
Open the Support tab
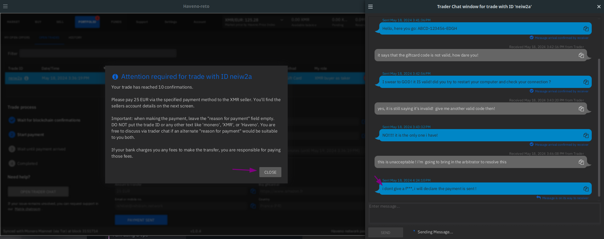pyautogui.click(x=142, y=22)
